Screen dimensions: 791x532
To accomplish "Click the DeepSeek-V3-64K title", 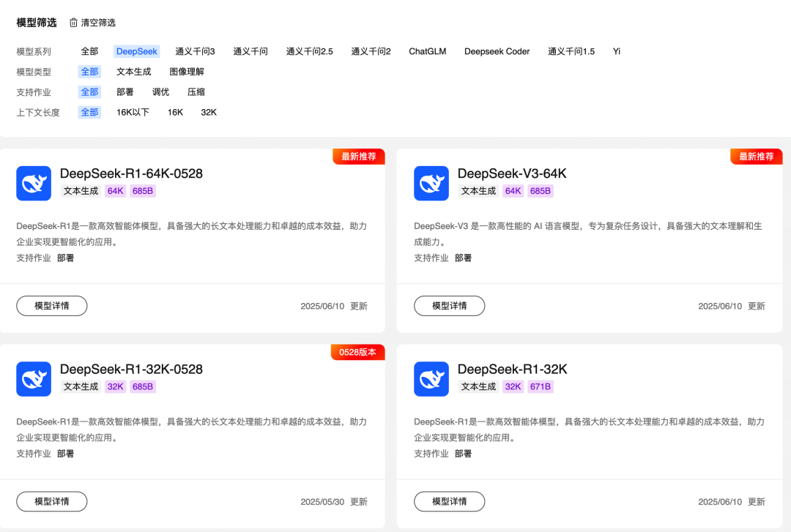I will coord(512,173).
